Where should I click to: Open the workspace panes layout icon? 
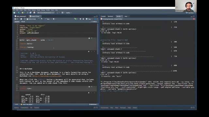click(x=62, y=13)
